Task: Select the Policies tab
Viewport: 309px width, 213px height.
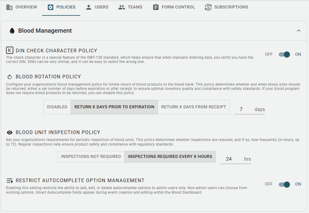Action: [61, 7]
